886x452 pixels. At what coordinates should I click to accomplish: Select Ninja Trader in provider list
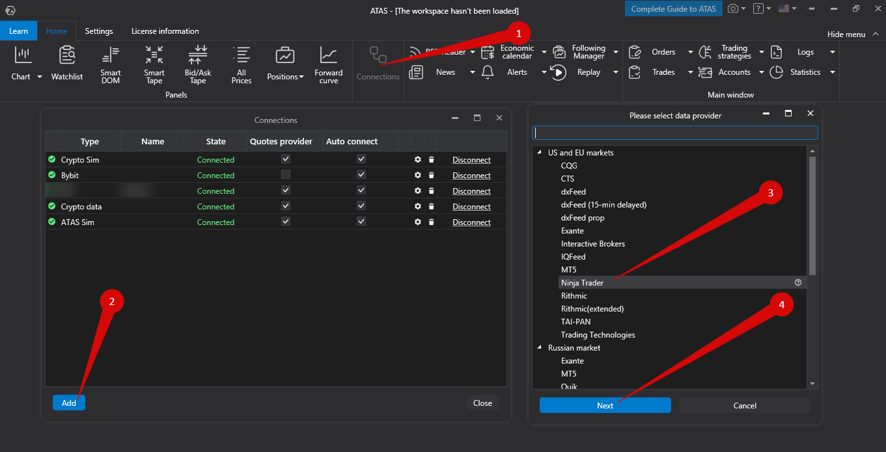[x=682, y=283]
